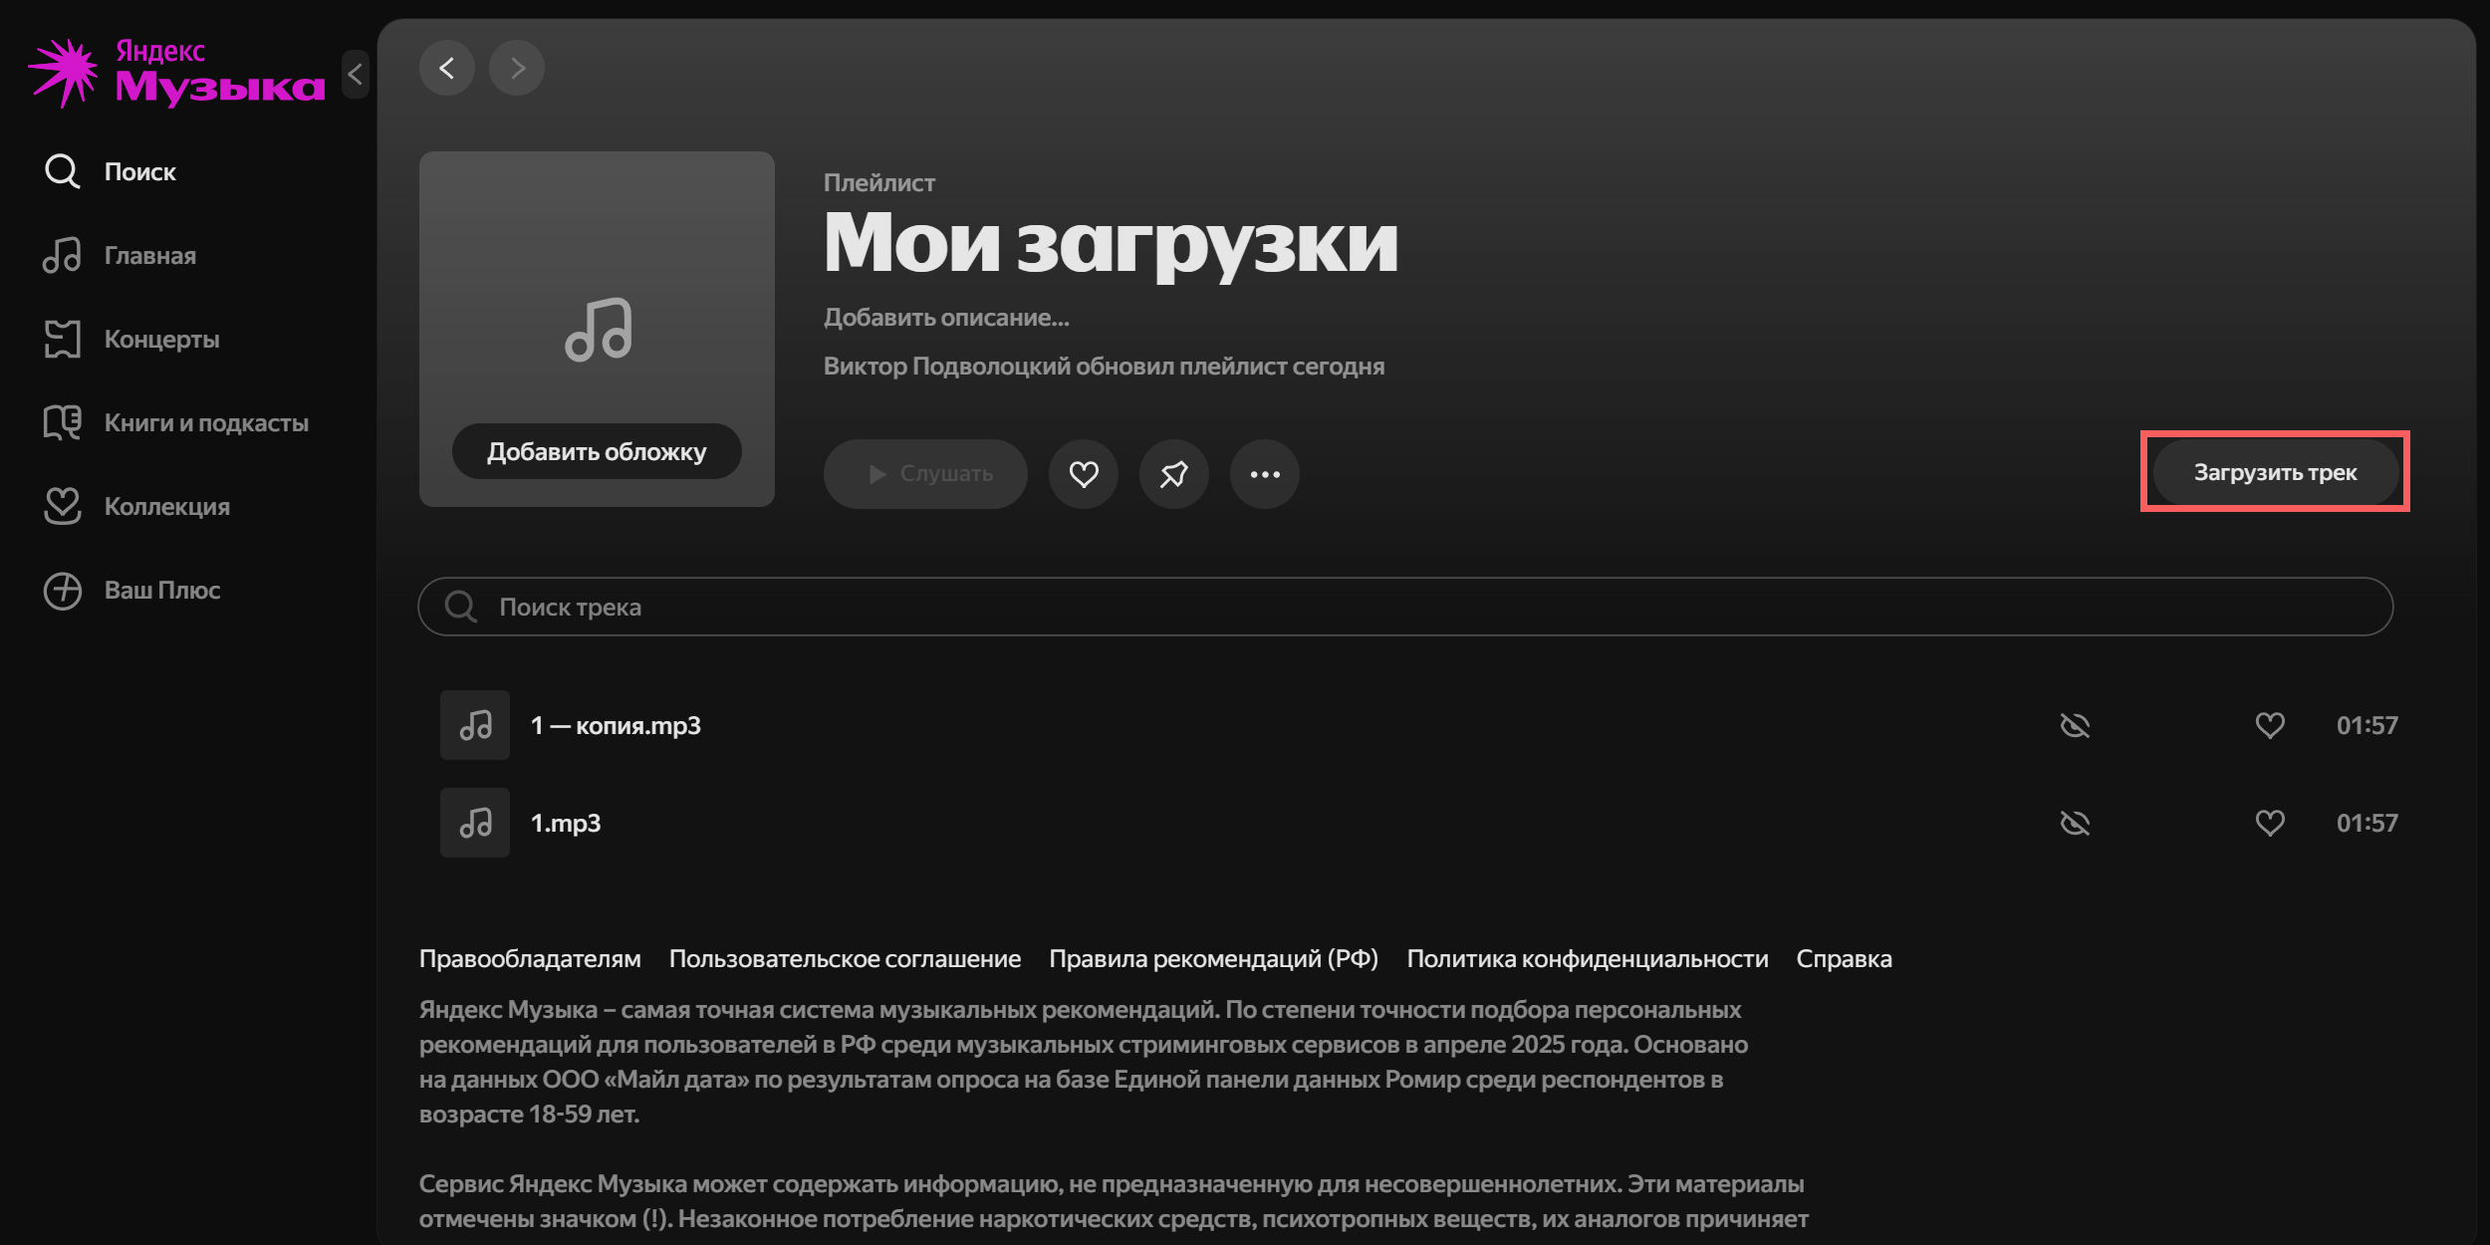2490x1245 pixels.
Task: Pin the Мои загрузки playlist
Action: pos(1173,474)
